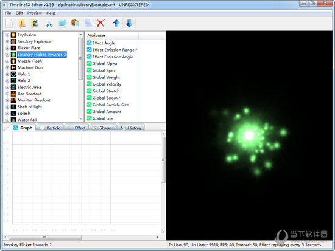Open the File menu

click(8, 13)
